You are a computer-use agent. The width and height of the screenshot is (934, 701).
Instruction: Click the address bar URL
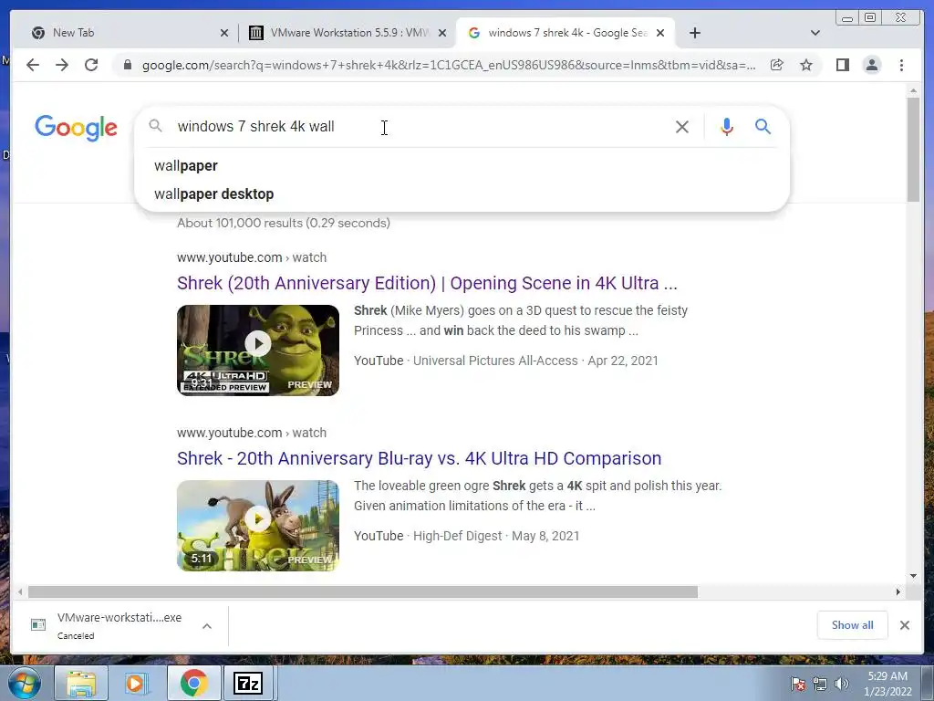(449, 65)
